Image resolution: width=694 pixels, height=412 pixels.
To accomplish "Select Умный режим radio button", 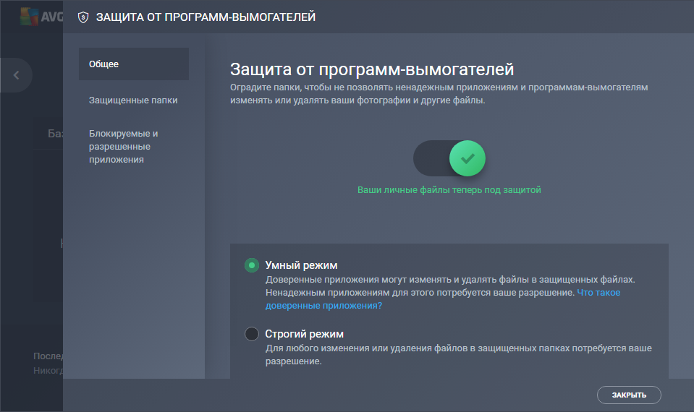I will [252, 265].
